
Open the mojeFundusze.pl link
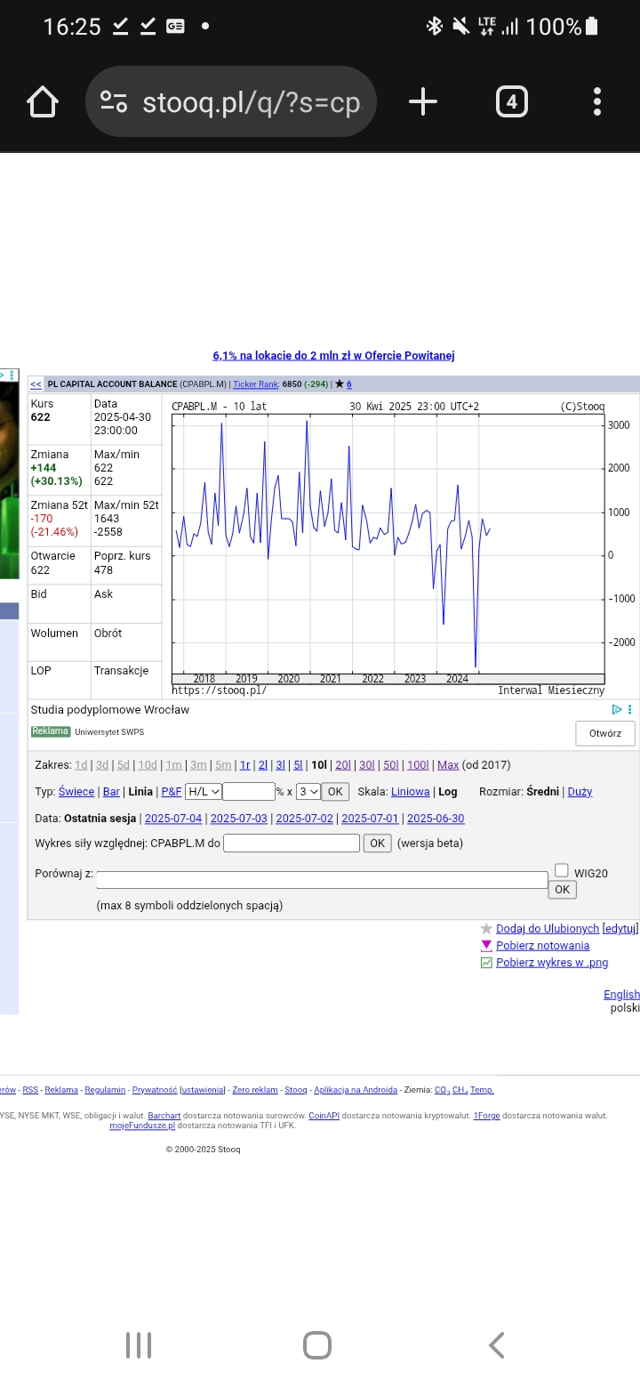[x=142, y=1126]
